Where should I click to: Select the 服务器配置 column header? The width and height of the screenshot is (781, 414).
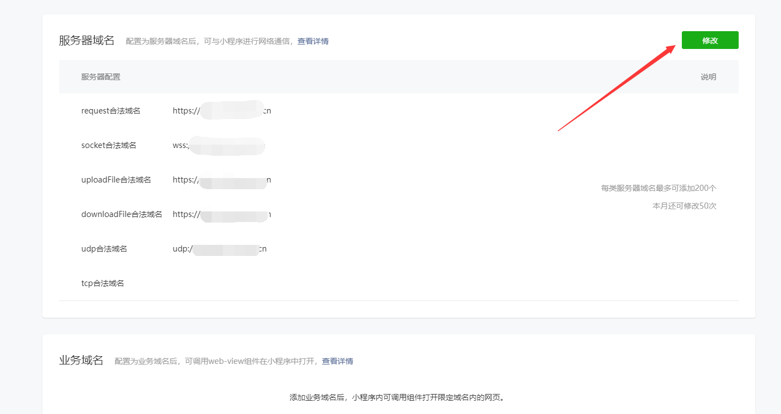100,77
